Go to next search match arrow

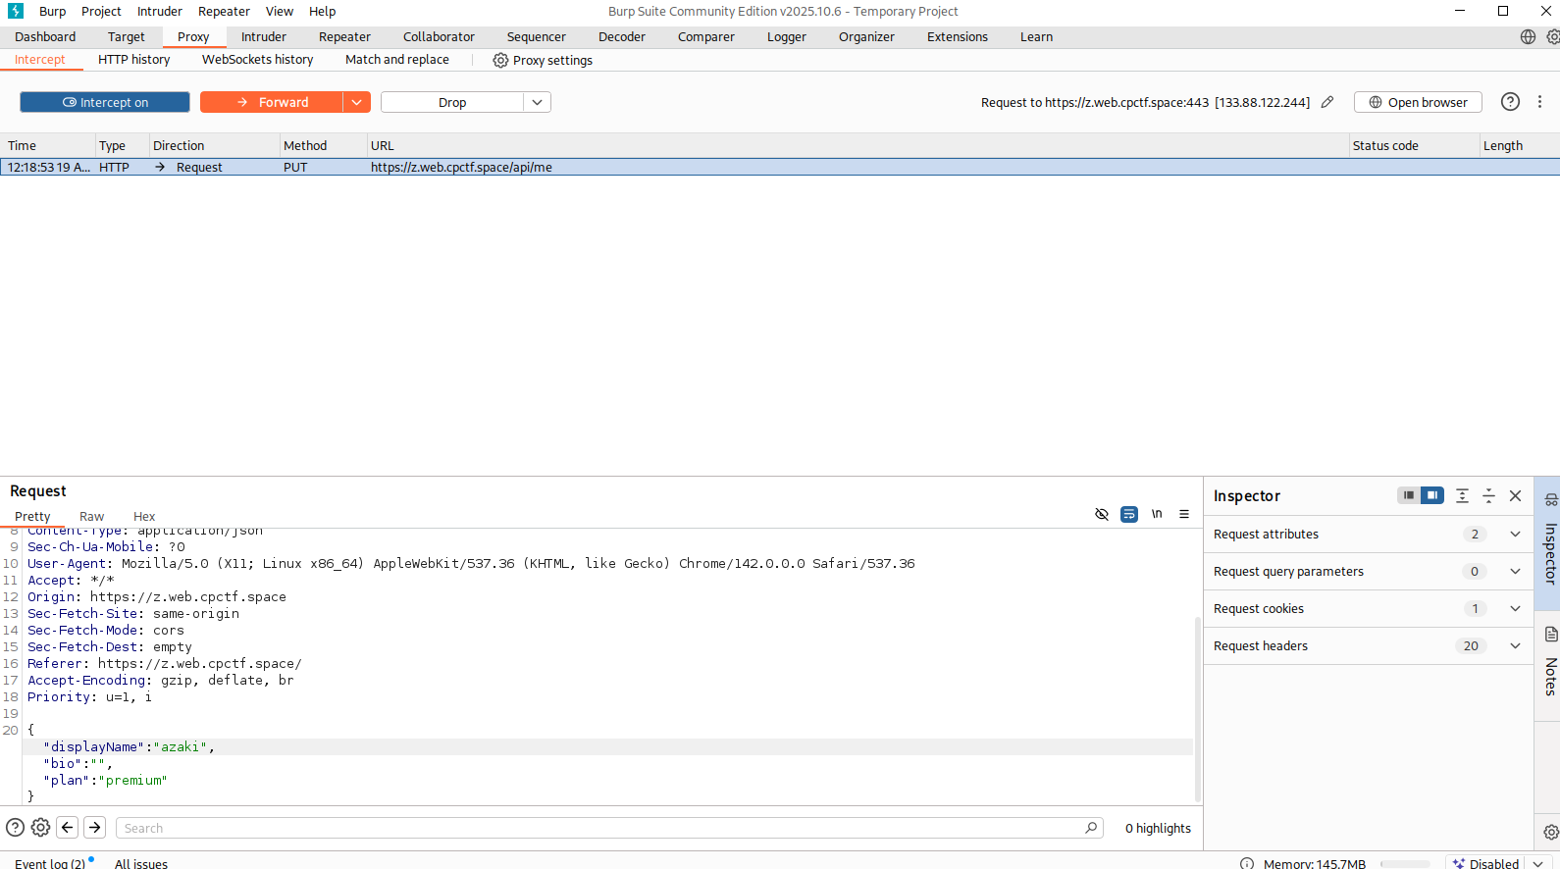click(95, 827)
